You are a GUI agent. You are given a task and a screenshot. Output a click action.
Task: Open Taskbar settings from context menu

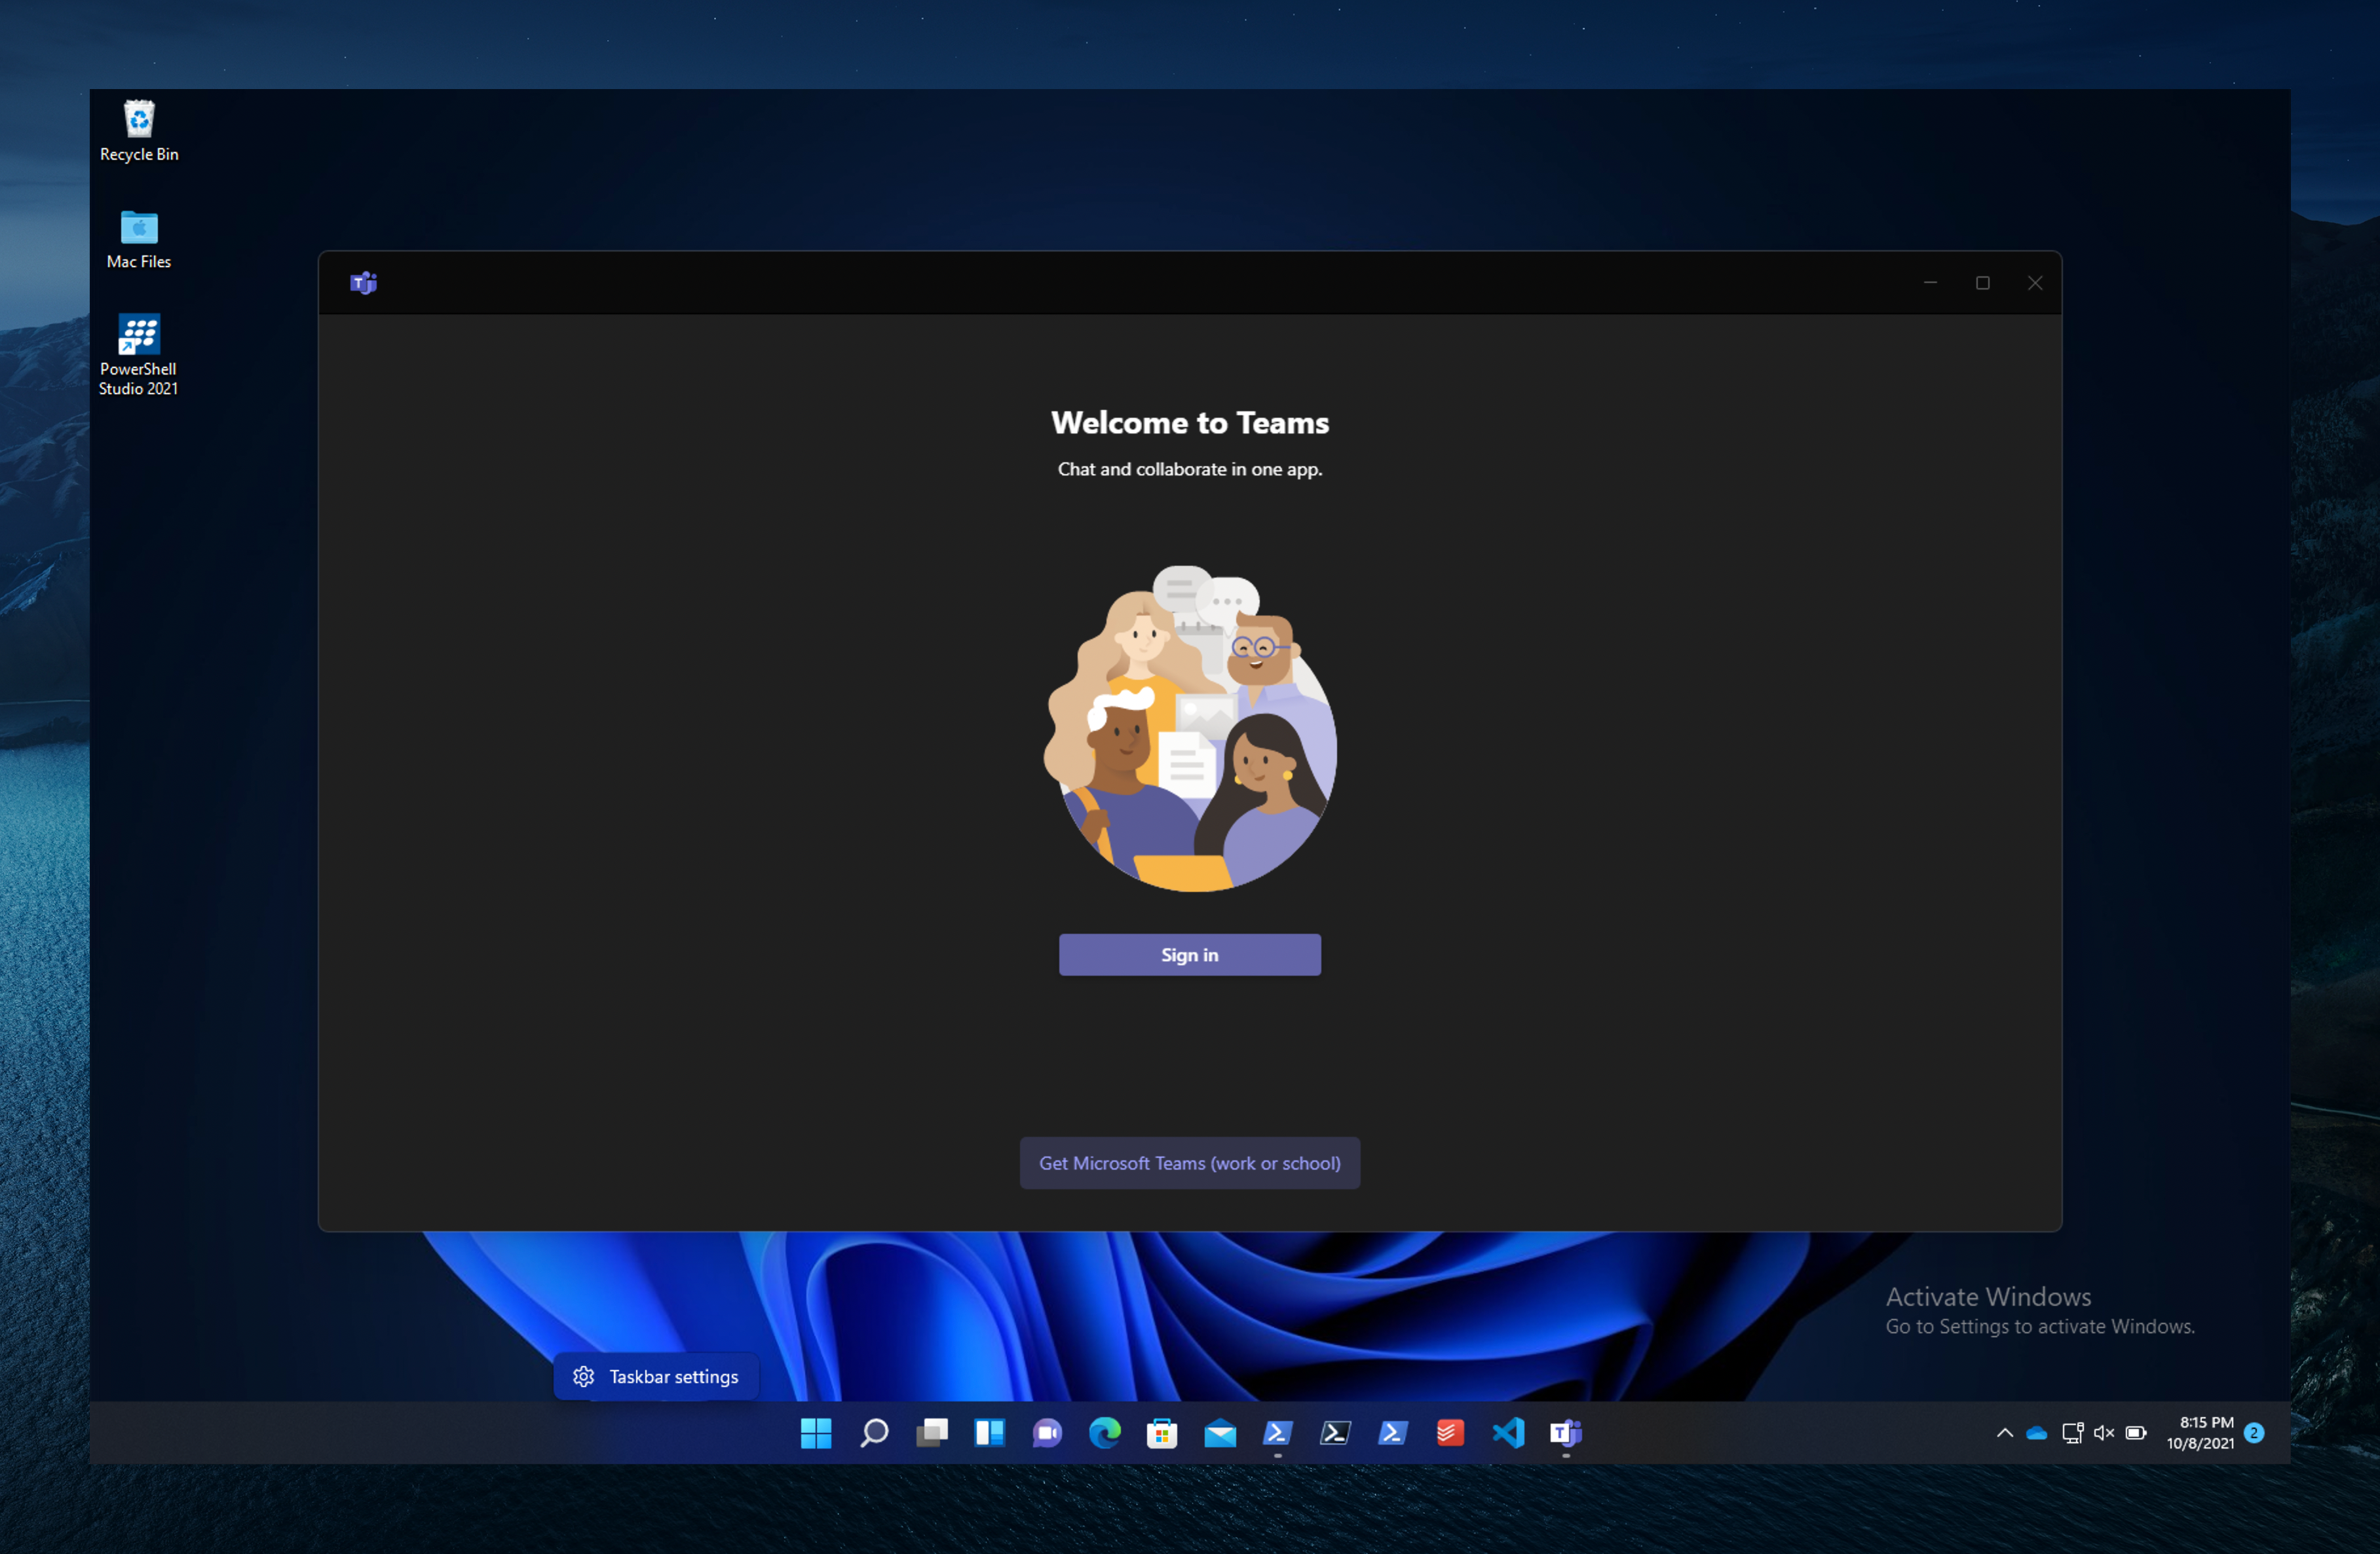[x=656, y=1376]
